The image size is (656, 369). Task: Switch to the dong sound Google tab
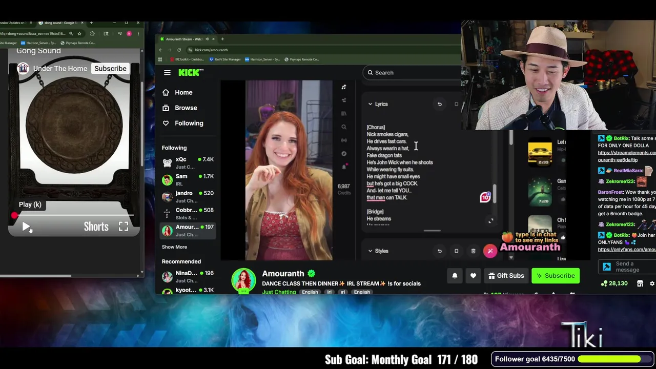[x=60, y=23]
